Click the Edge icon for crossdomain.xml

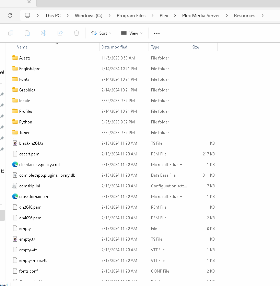[x=15, y=196]
